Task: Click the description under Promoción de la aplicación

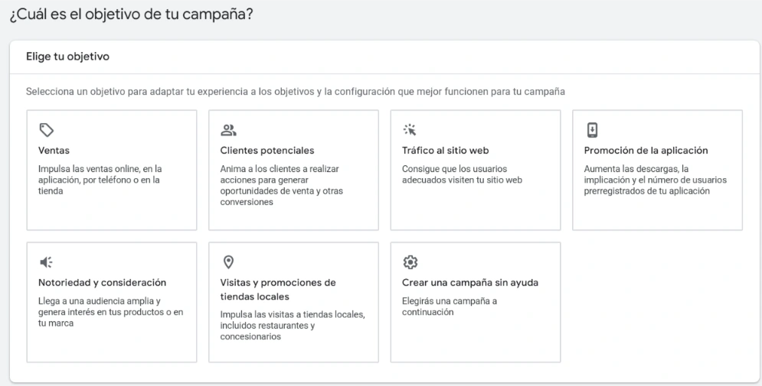Action: [x=655, y=180]
